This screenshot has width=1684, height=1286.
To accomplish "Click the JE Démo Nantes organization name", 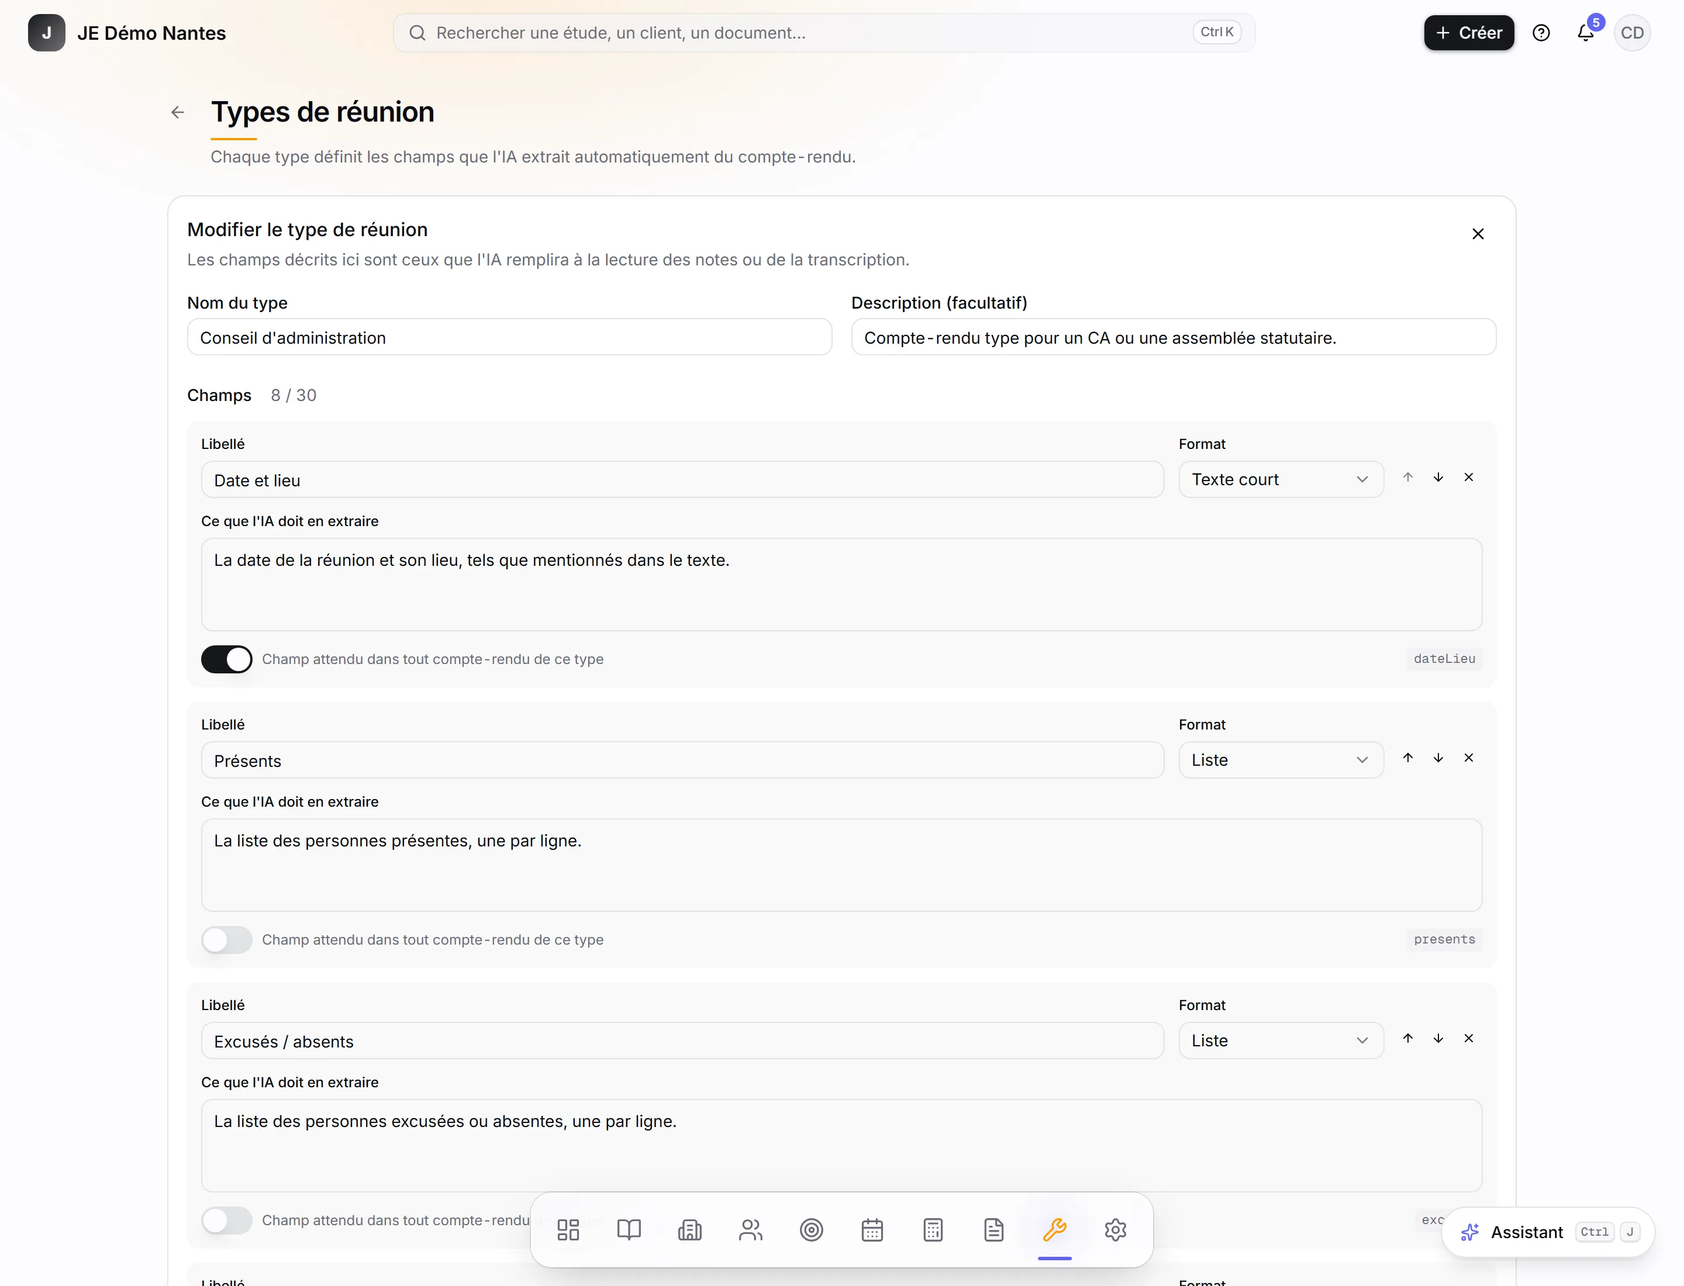I will coord(151,33).
